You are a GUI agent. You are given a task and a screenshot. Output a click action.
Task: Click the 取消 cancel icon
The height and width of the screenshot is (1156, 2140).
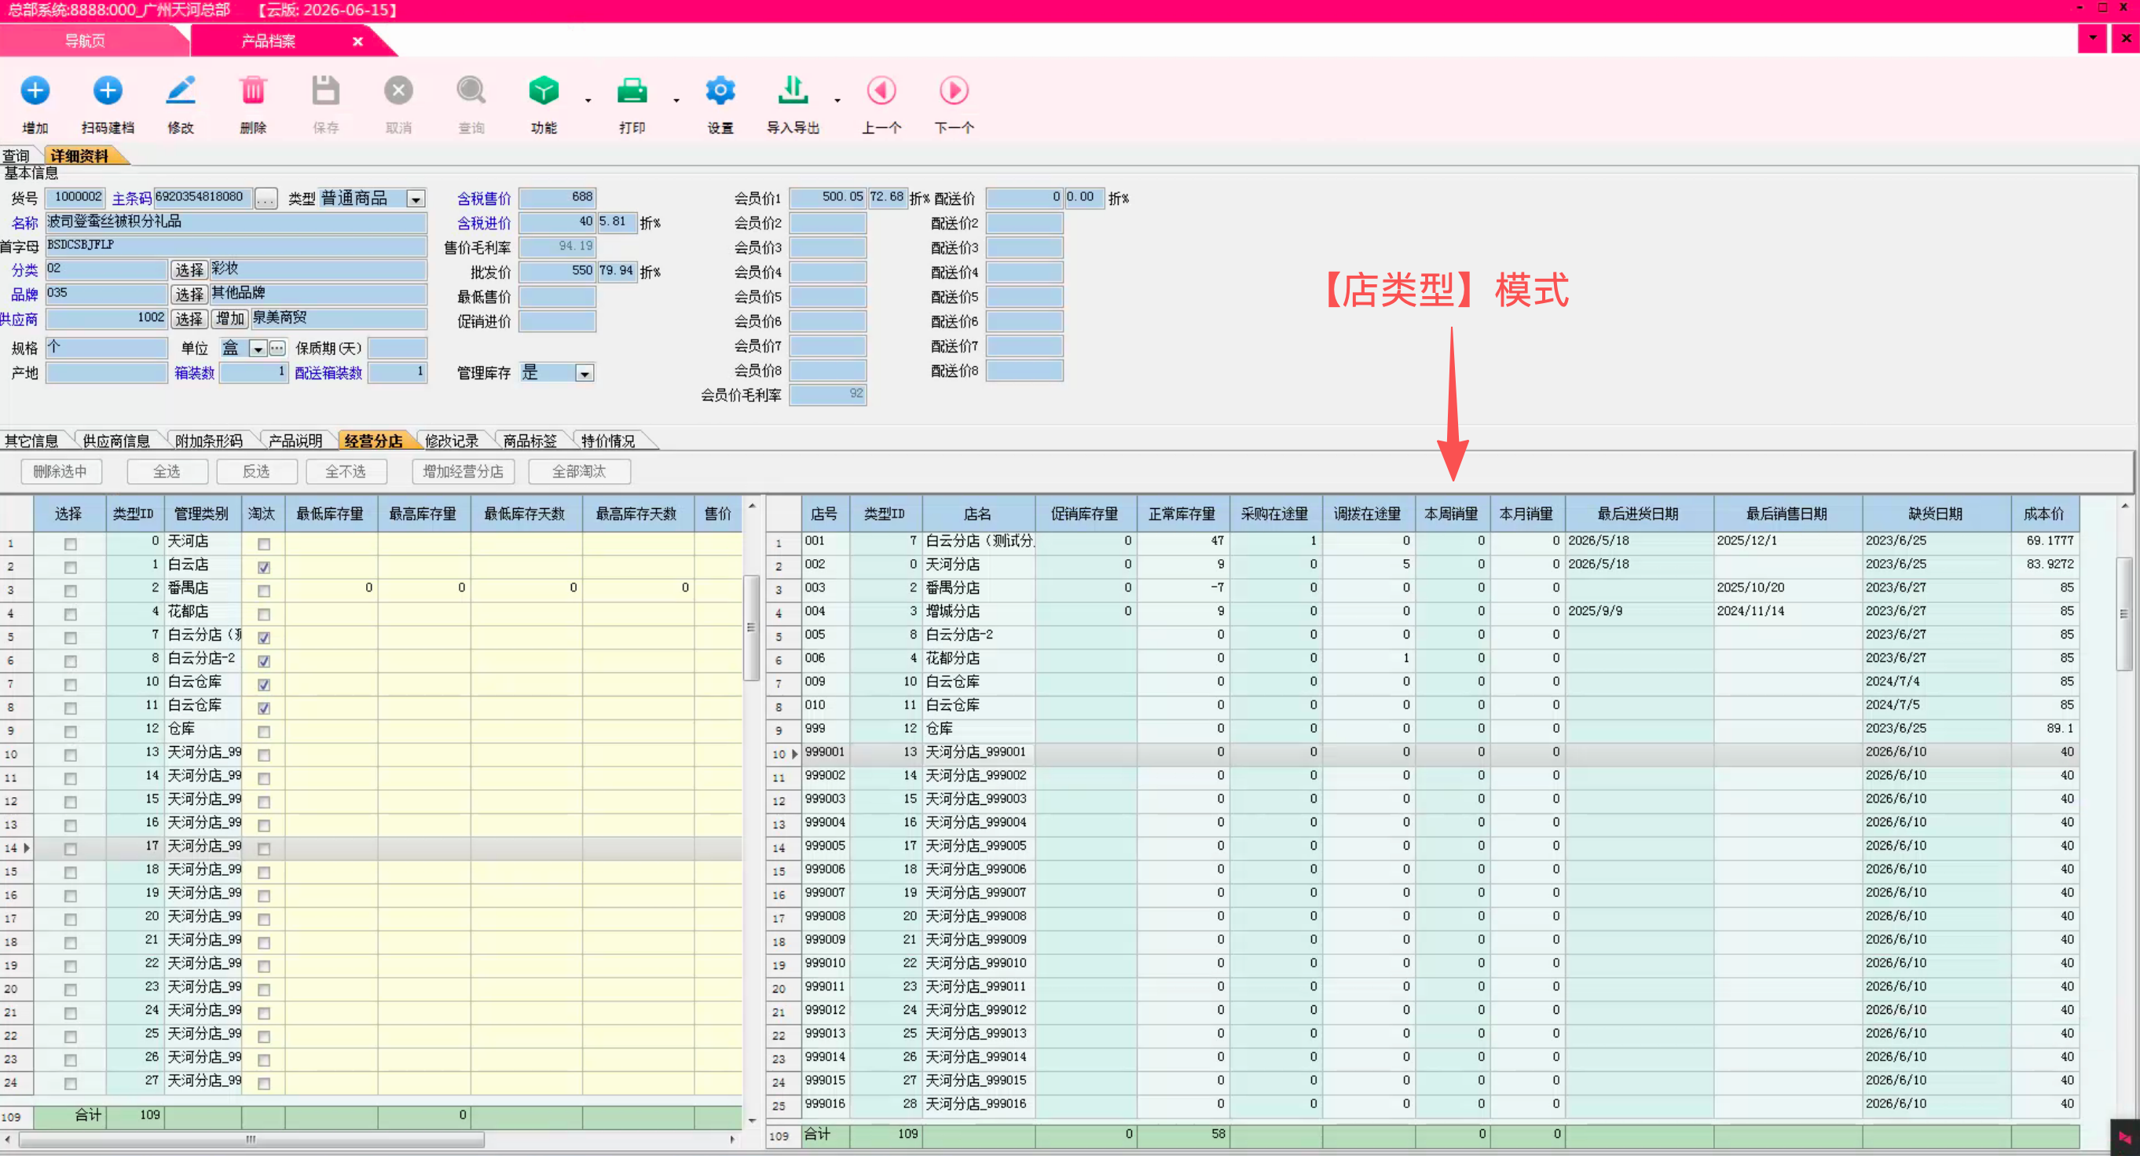click(399, 90)
